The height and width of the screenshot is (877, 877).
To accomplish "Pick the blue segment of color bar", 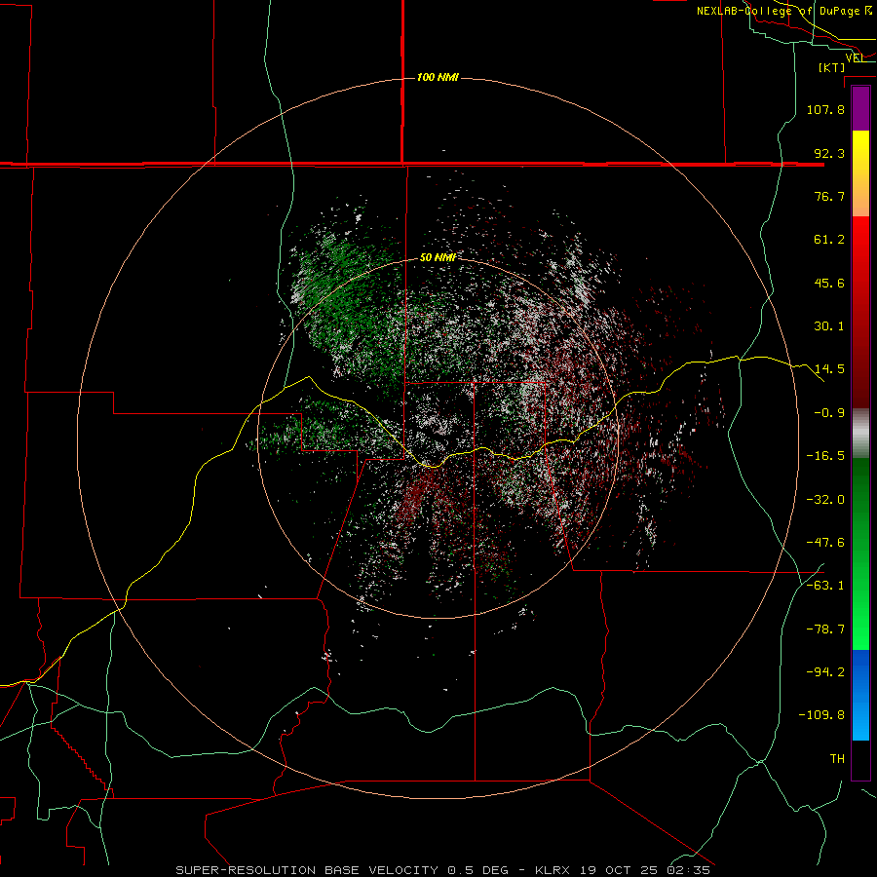I will click(x=860, y=695).
